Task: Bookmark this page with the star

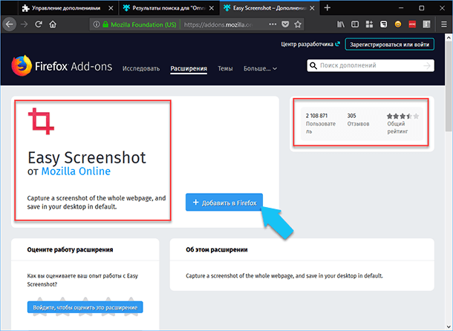Action: point(298,24)
